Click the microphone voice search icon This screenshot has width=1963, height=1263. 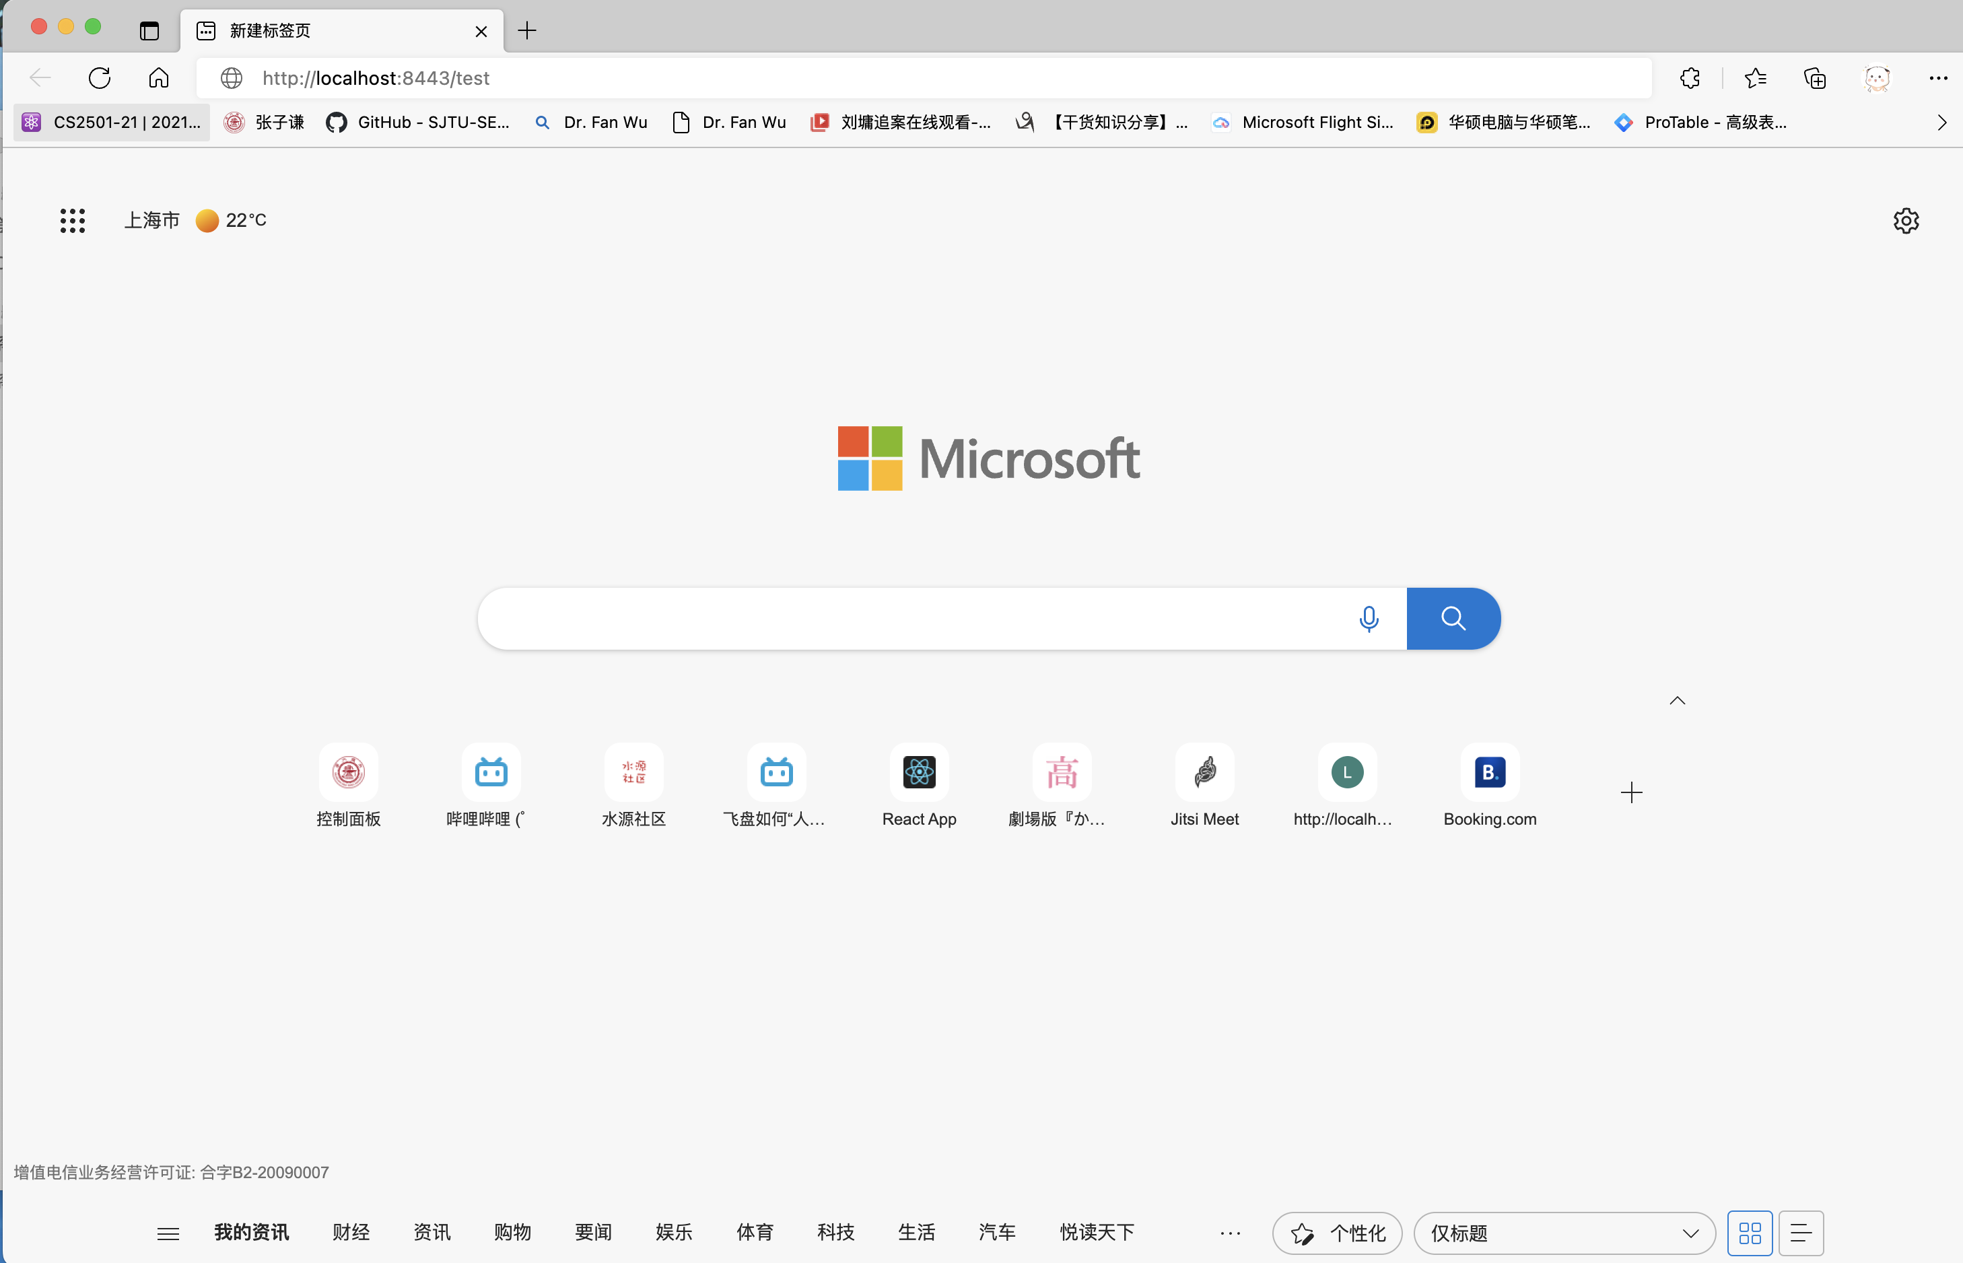(x=1368, y=619)
